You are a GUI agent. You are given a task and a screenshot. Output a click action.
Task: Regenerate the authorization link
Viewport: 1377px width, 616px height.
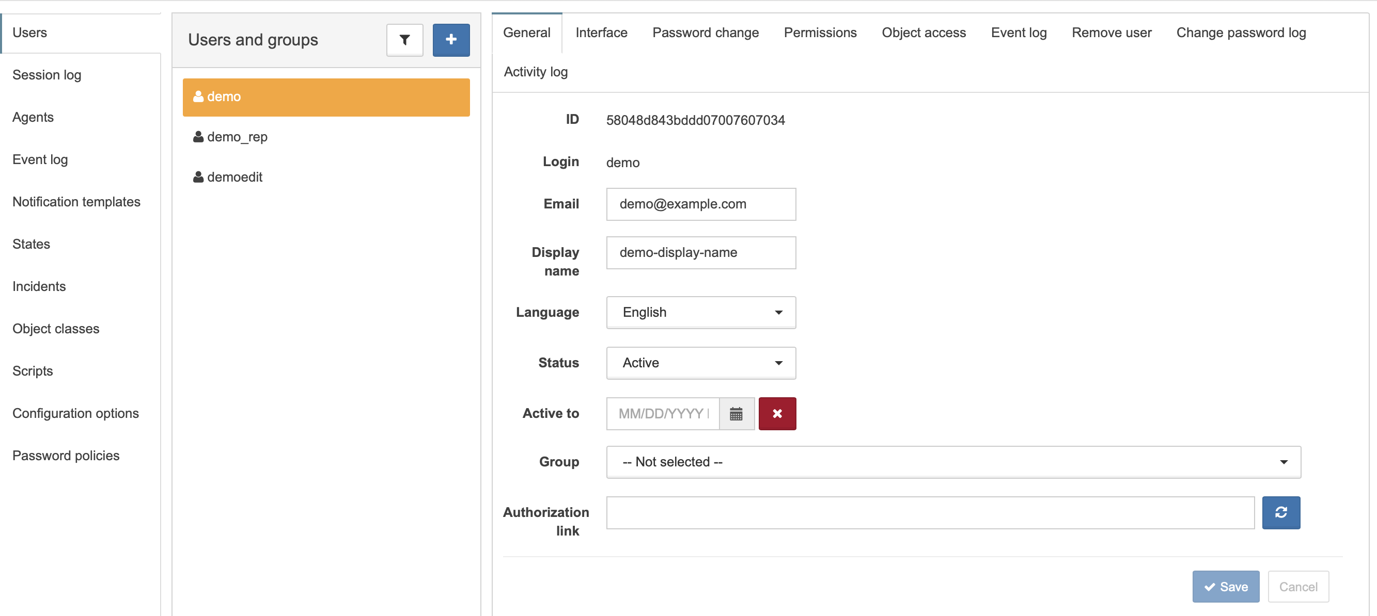(1281, 512)
